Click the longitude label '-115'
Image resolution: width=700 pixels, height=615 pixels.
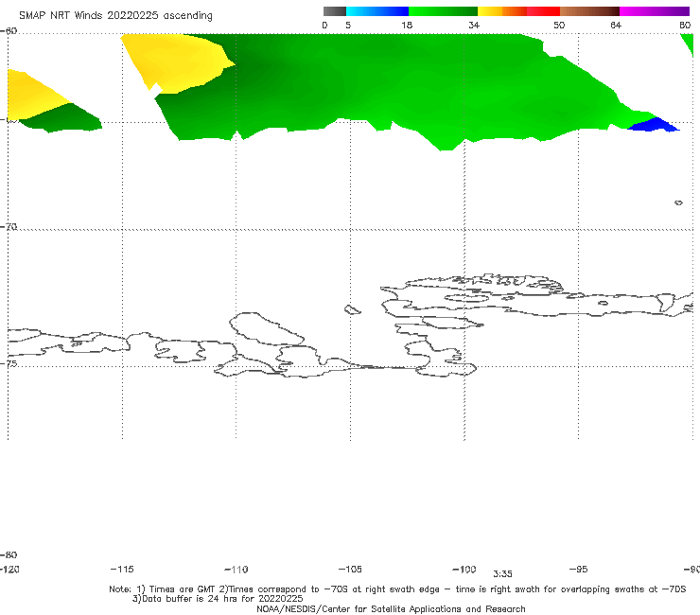pos(122,569)
